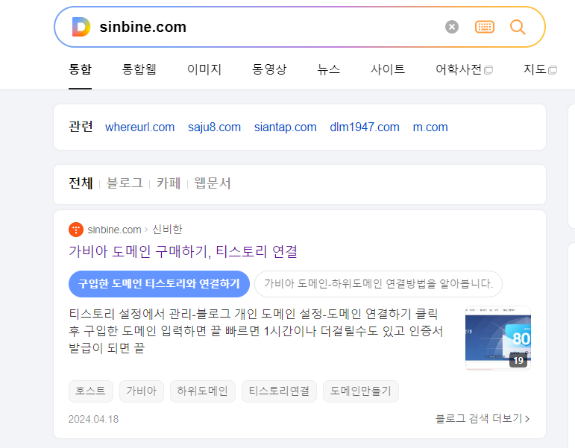Open the 뉴스 tab
This screenshot has width=575, height=448.
tap(329, 69)
